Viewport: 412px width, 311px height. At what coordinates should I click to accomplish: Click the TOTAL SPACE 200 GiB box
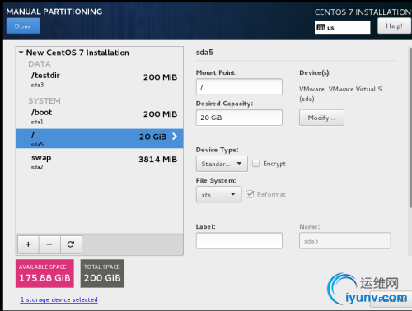pyautogui.click(x=102, y=273)
